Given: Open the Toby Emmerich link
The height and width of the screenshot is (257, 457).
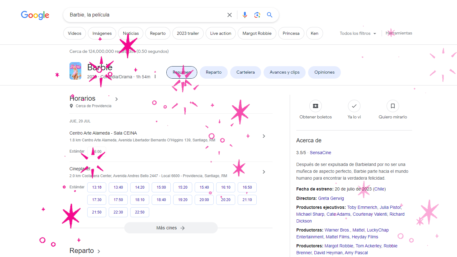Looking at the screenshot, I should 362,207.
